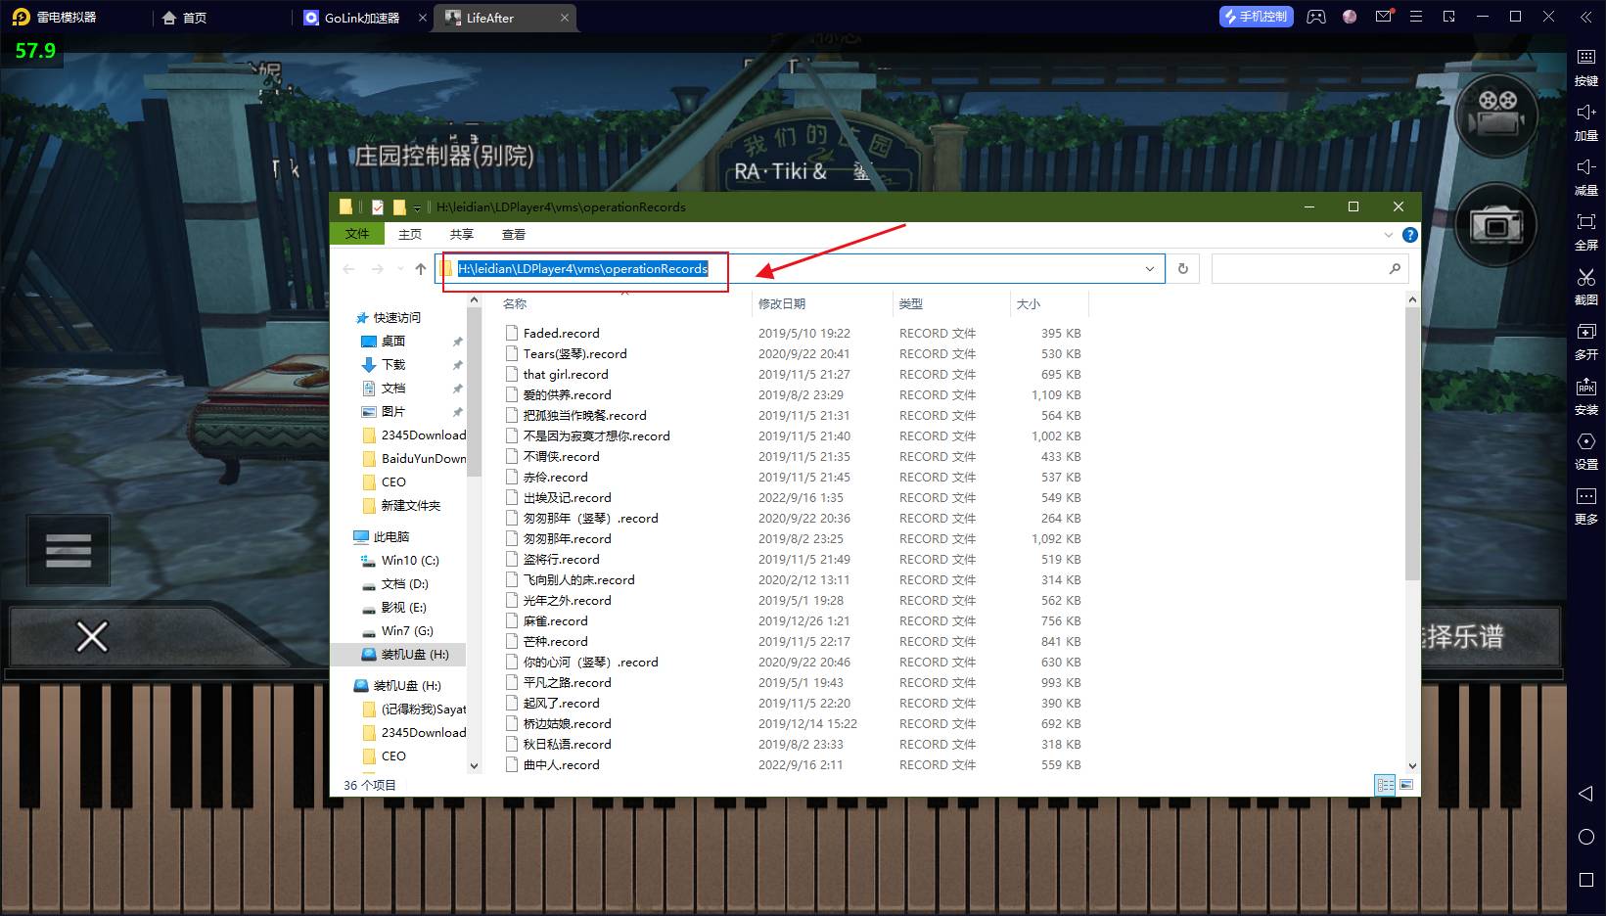Image resolution: width=1606 pixels, height=916 pixels.
Task: Select the Faded.record file
Action: 561,334
